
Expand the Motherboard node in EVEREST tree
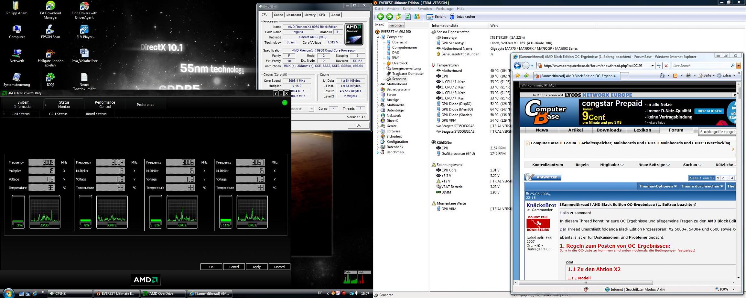378,84
